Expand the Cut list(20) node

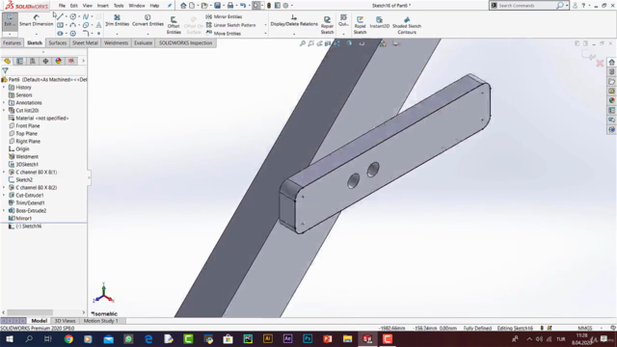(4, 111)
